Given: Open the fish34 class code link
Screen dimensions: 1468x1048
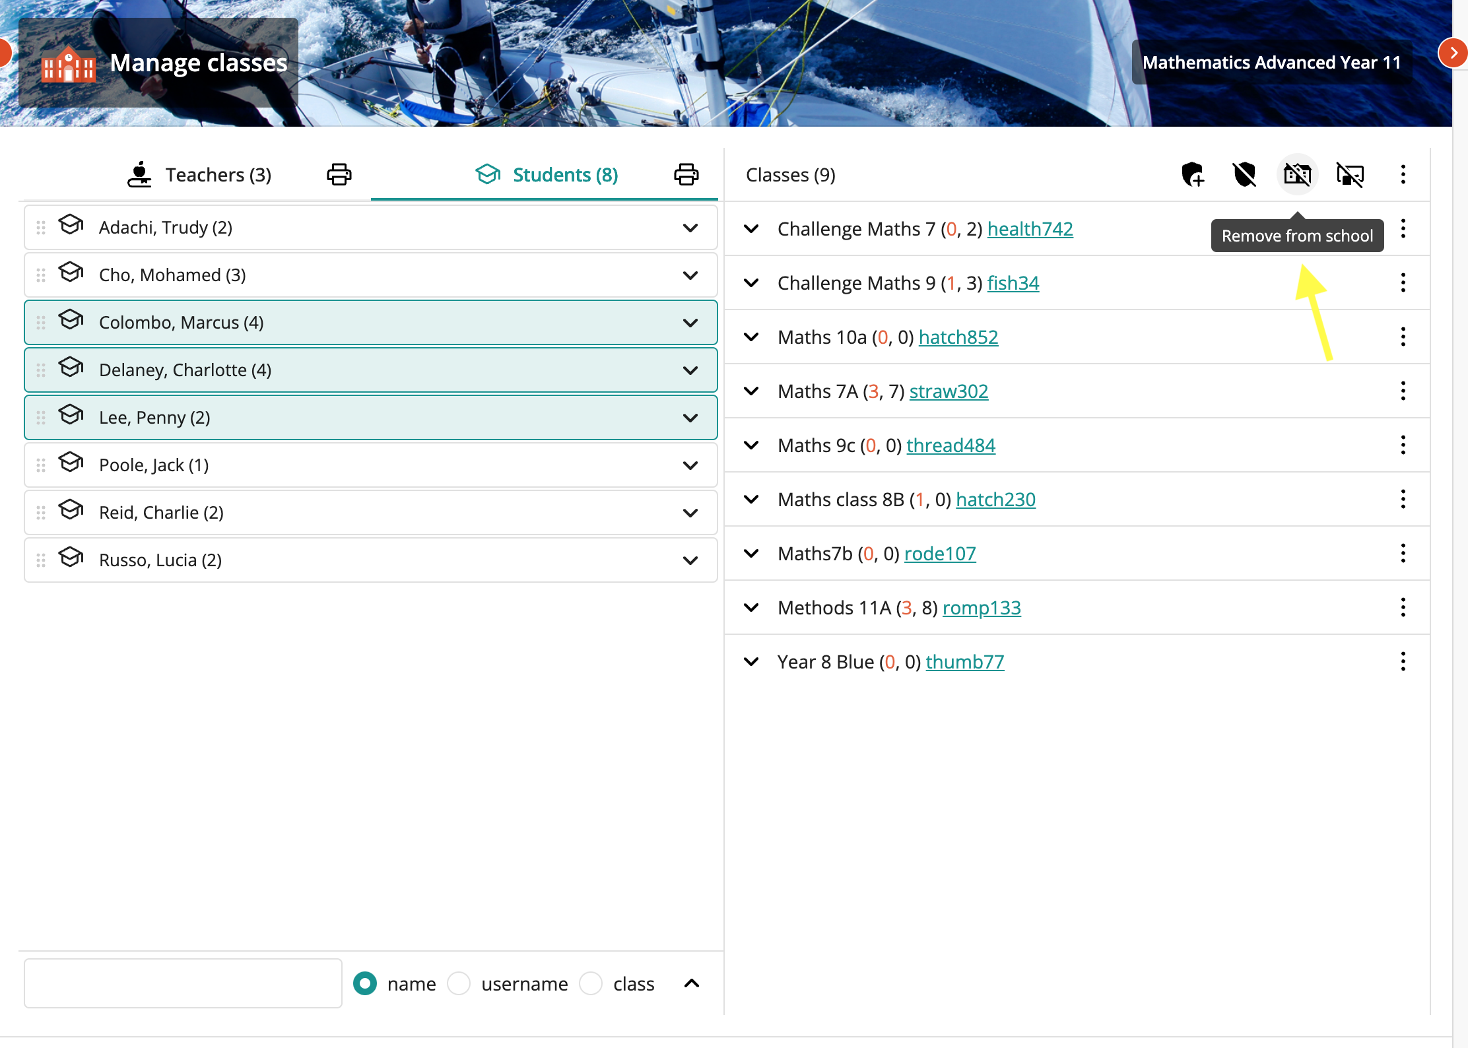Looking at the screenshot, I should point(1013,283).
